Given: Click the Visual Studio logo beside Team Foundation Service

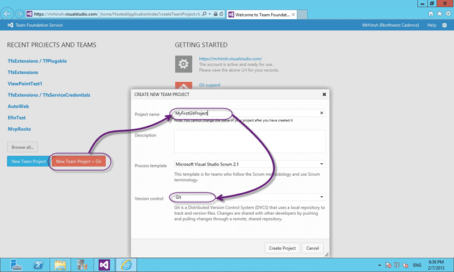Looking at the screenshot, I should point(10,25).
